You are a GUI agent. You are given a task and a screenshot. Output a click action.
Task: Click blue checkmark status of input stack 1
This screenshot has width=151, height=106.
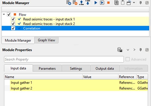[x=19, y=19]
